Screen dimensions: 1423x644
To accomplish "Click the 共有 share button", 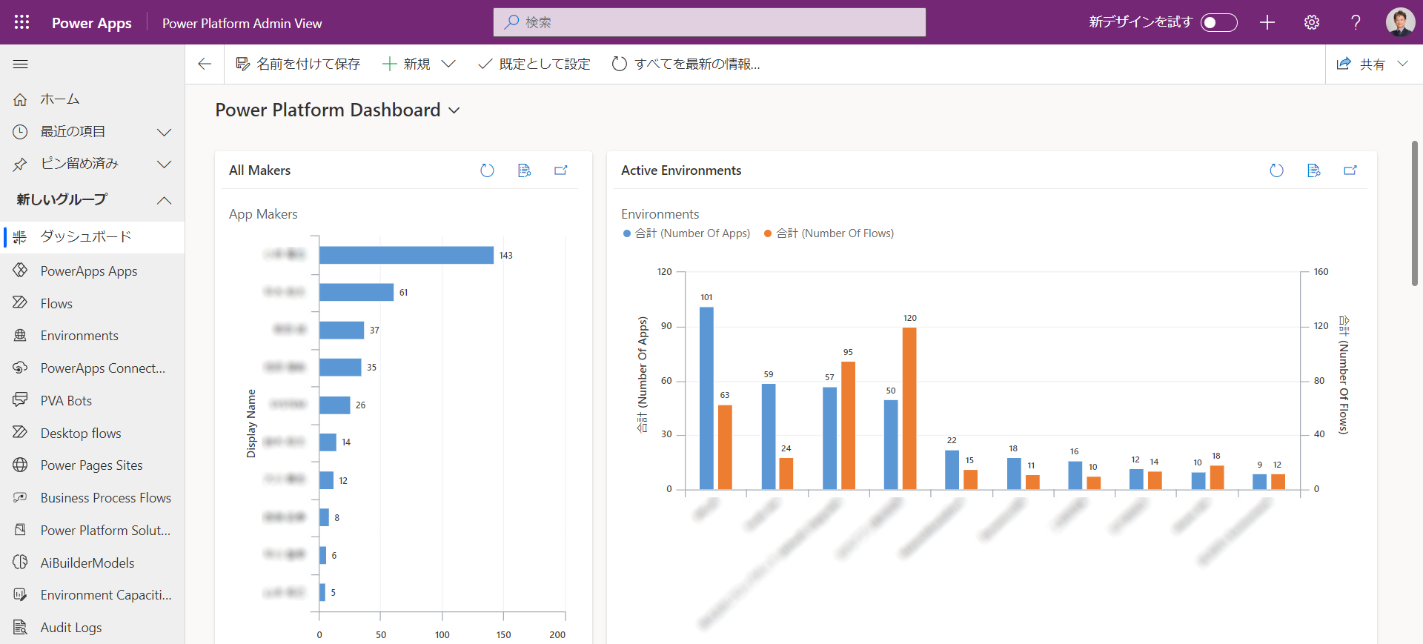I will pyautogui.click(x=1361, y=64).
